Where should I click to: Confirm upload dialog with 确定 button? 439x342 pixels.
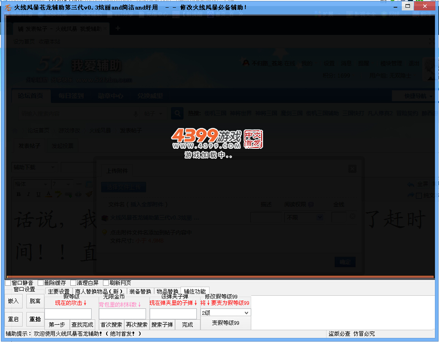(345, 262)
